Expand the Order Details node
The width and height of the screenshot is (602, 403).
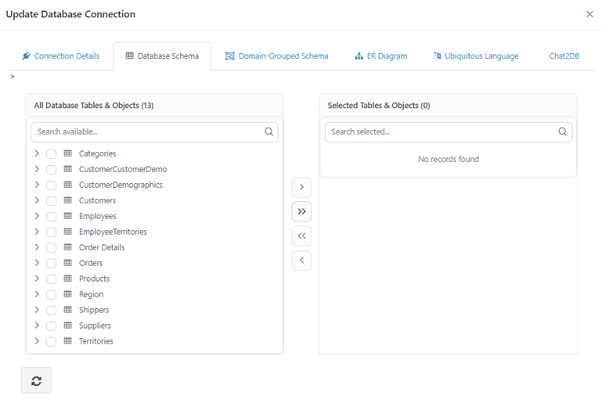pyautogui.click(x=37, y=246)
